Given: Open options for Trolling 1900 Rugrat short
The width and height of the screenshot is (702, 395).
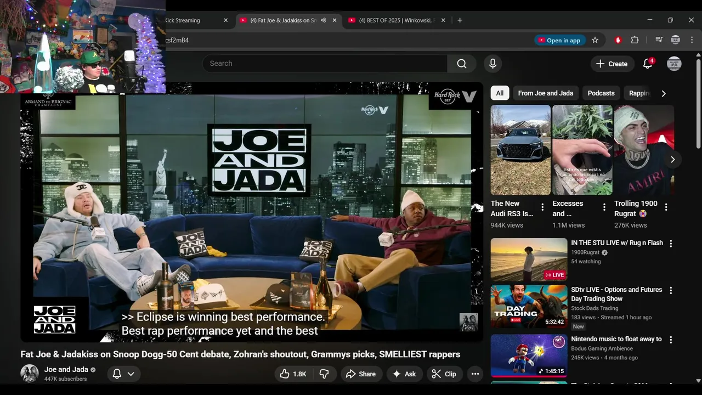Looking at the screenshot, I should [x=666, y=207].
